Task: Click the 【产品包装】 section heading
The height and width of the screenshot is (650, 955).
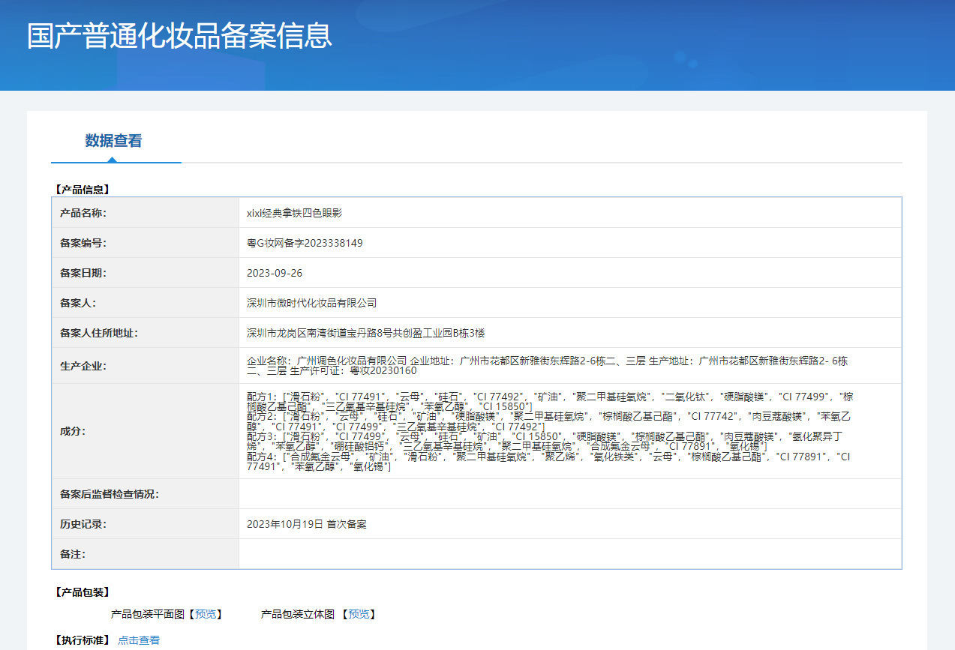Action: pyautogui.click(x=83, y=592)
